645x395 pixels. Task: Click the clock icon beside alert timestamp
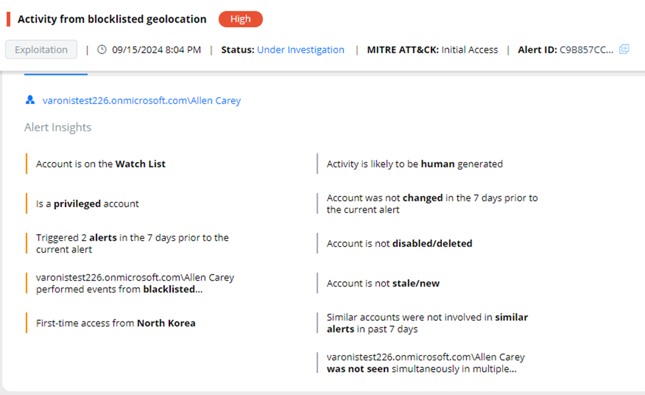coord(102,50)
